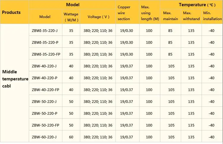Click the Middle temperature cabl row label

click(x=15, y=79)
